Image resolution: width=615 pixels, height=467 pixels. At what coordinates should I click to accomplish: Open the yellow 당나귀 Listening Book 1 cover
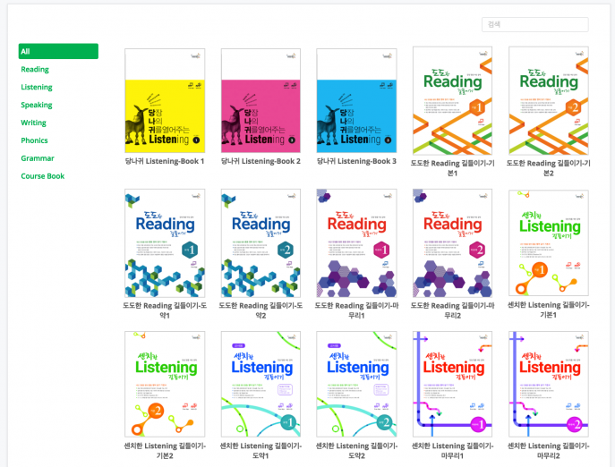click(165, 101)
